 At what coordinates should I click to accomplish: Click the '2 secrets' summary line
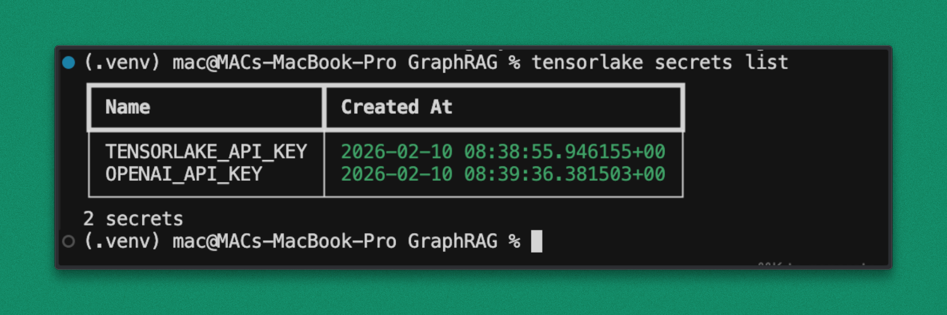[133, 219]
